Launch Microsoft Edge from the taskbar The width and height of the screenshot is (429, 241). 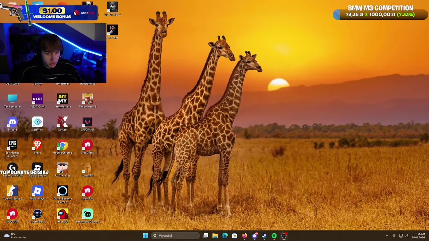pos(225,236)
